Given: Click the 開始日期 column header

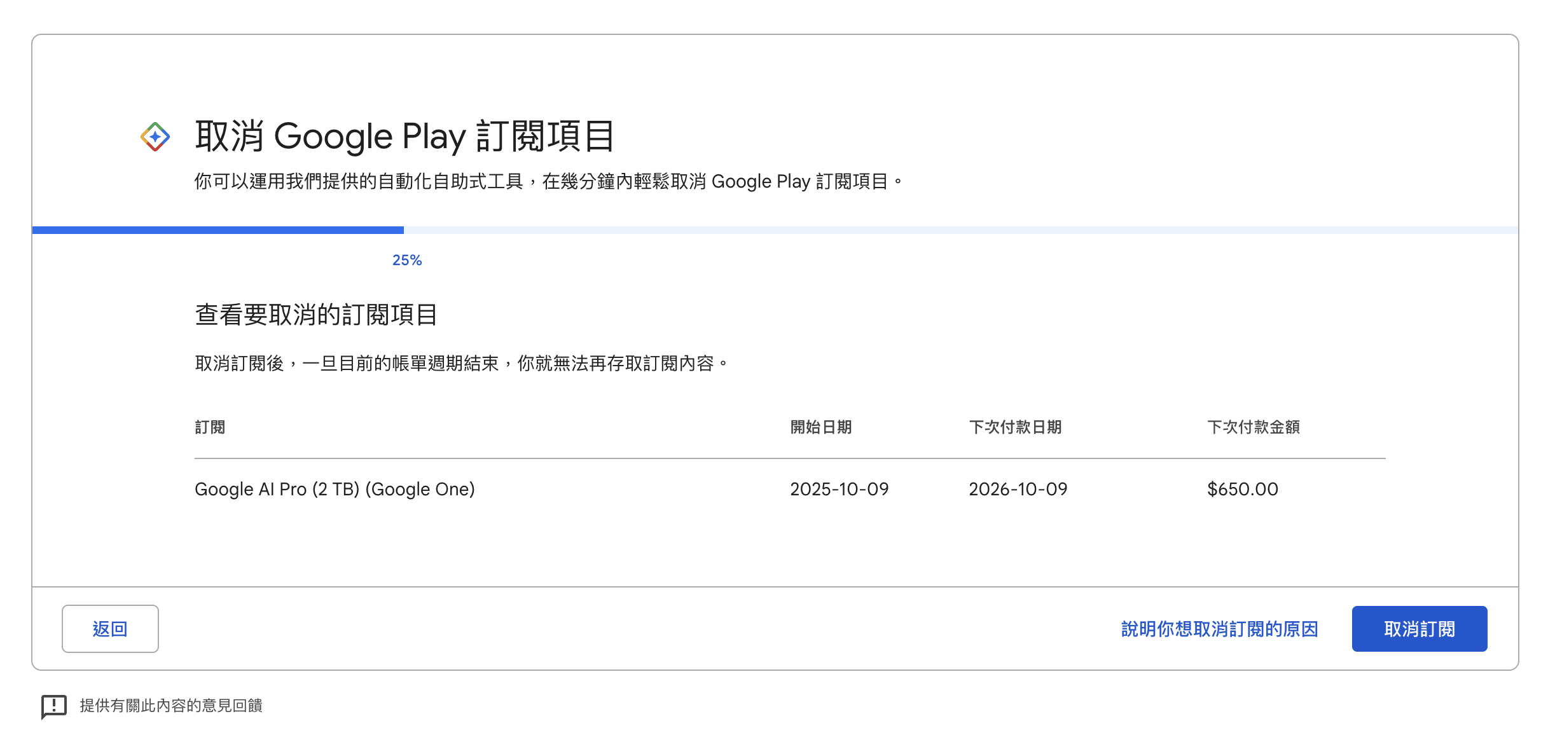Looking at the screenshot, I should coord(821,427).
